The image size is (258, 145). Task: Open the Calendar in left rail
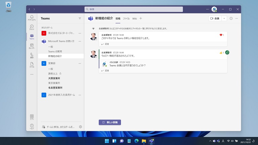click(x=32, y=46)
